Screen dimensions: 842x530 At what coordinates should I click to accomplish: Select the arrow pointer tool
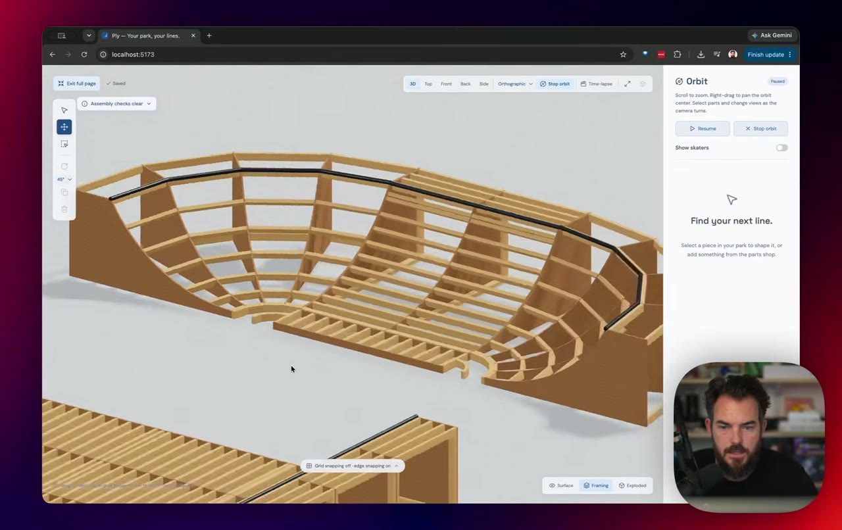(x=64, y=110)
